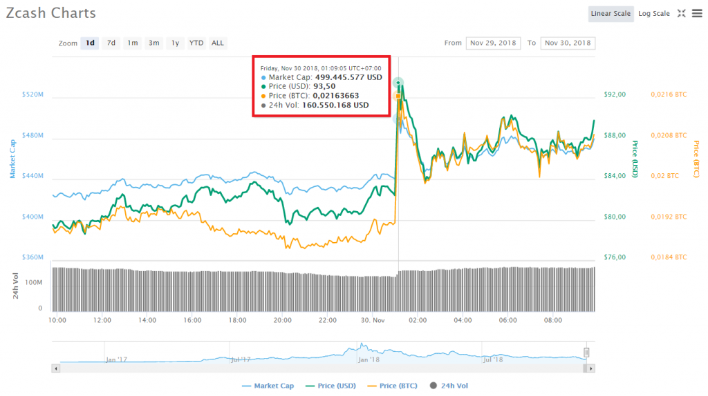Click the 0,0216 BTC axis label
The image size is (708, 396).
click(669, 94)
